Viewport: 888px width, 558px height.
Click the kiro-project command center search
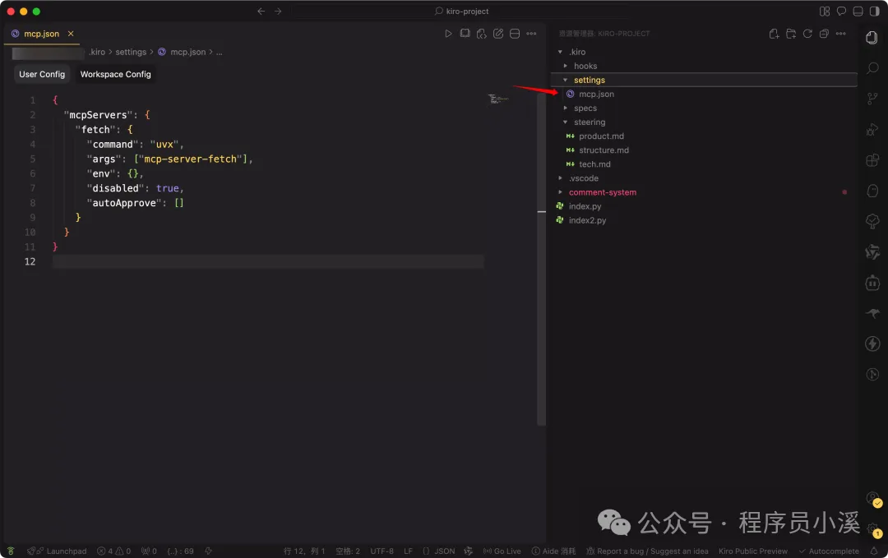click(x=461, y=12)
